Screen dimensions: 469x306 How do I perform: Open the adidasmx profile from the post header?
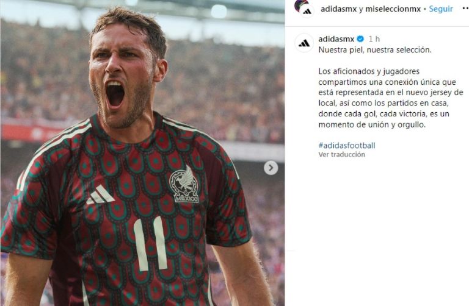pyautogui.click(x=338, y=9)
